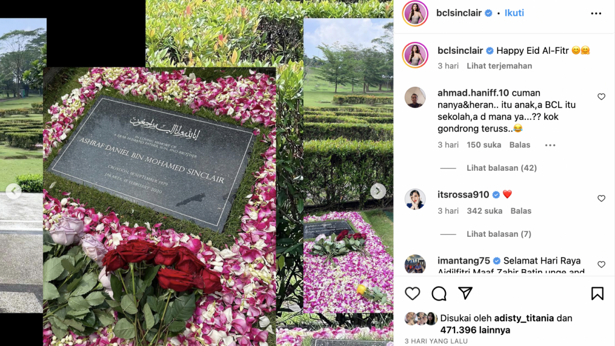The width and height of the screenshot is (615, 346).
Task: Share post via the paper plane icon
Action: click(465, 293)
